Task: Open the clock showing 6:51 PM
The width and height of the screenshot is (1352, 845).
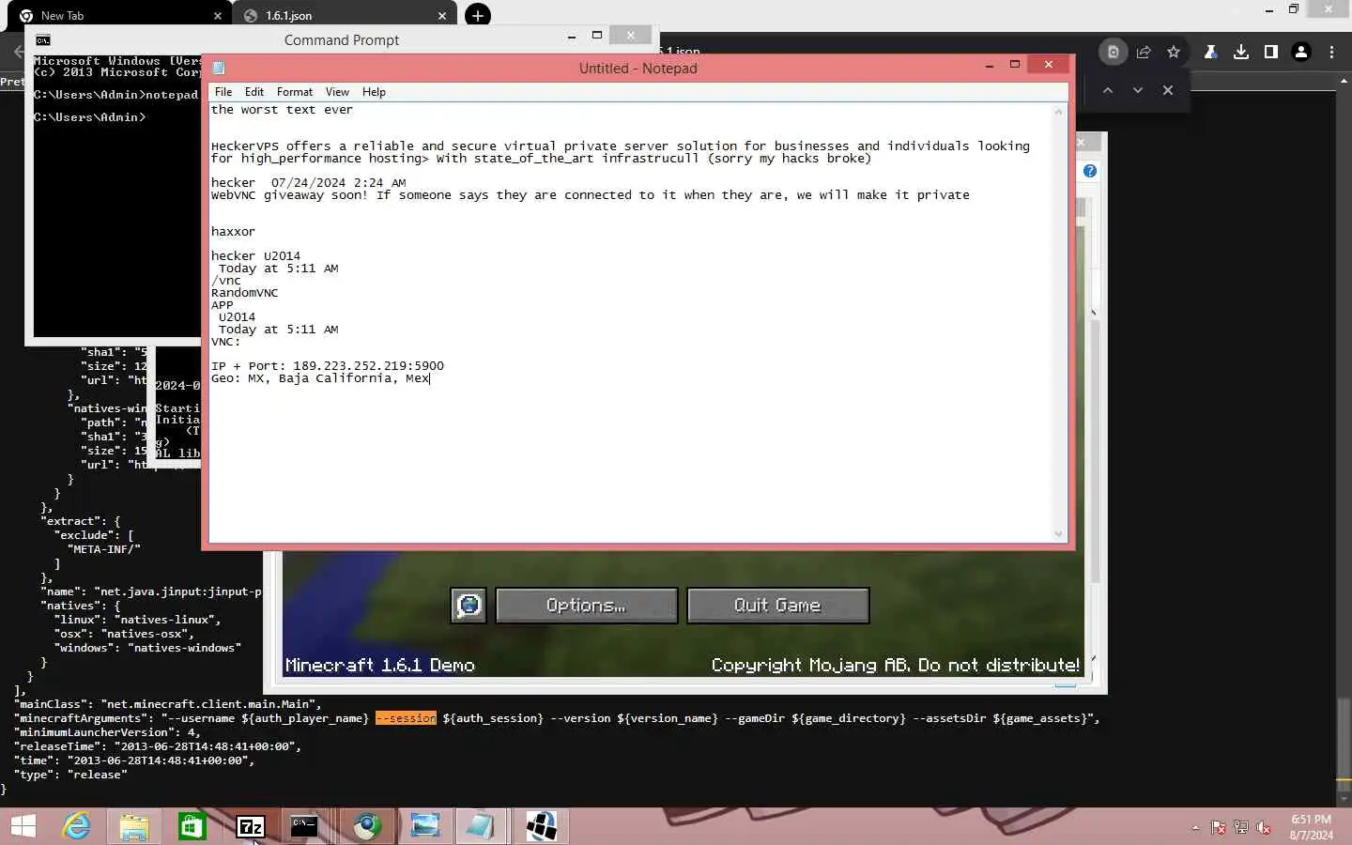Action: [1311, 827]
